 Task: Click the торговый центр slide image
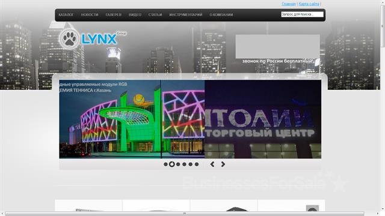(263, 119)
